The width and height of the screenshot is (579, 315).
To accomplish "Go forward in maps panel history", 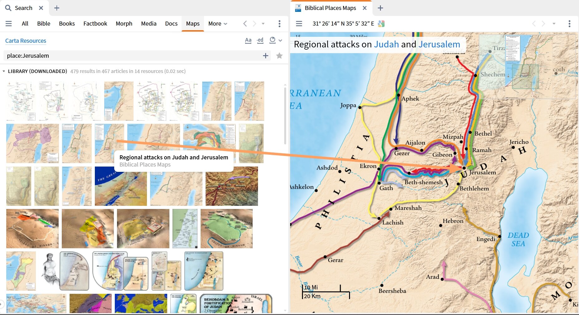I will click(x=543, y=23).
